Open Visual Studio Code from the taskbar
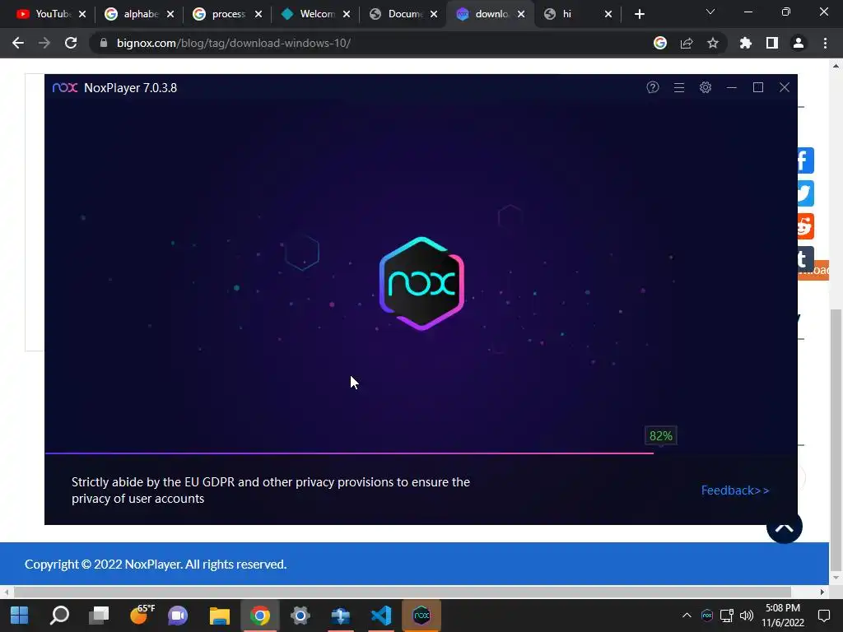 click(x=381, y=616)
